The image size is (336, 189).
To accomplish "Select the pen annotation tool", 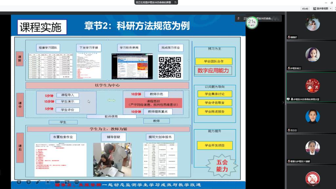I will (38, 182).
